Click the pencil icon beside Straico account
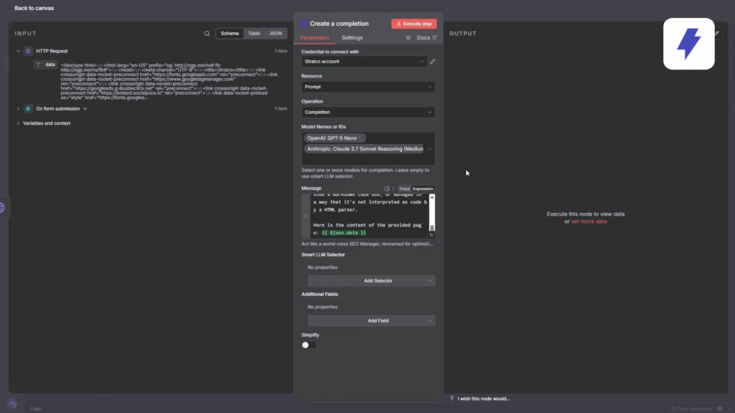735x413 pixels. [x=432, y=62]
